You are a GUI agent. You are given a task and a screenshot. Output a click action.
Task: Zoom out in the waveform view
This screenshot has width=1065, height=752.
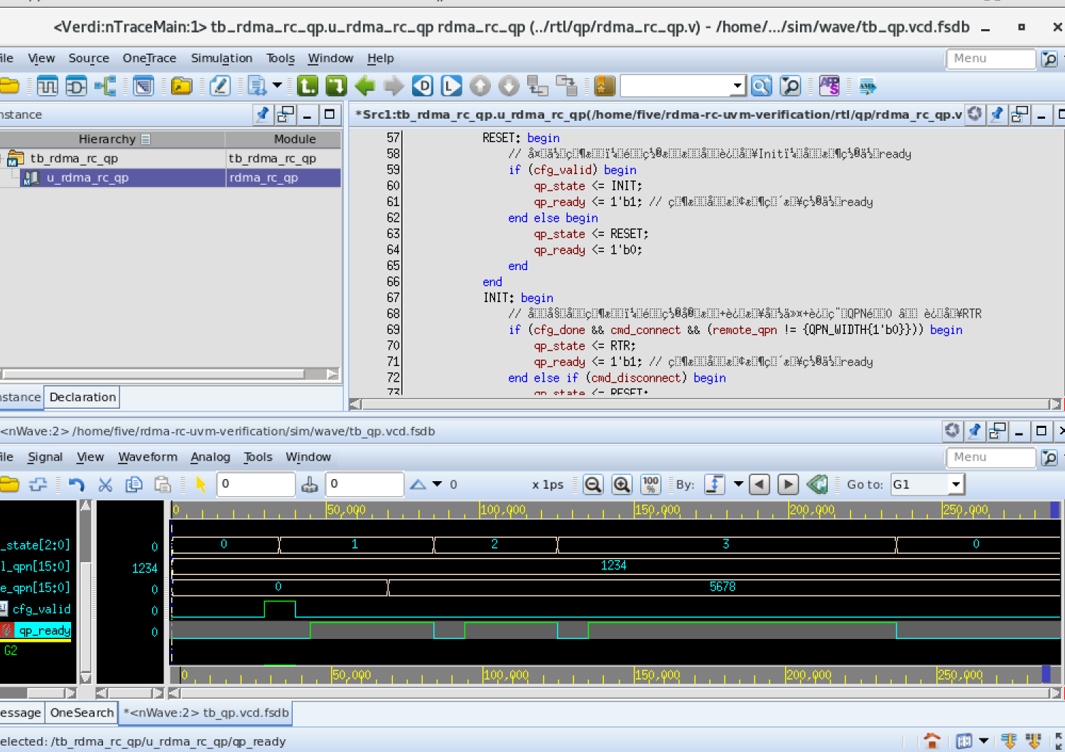593,484
